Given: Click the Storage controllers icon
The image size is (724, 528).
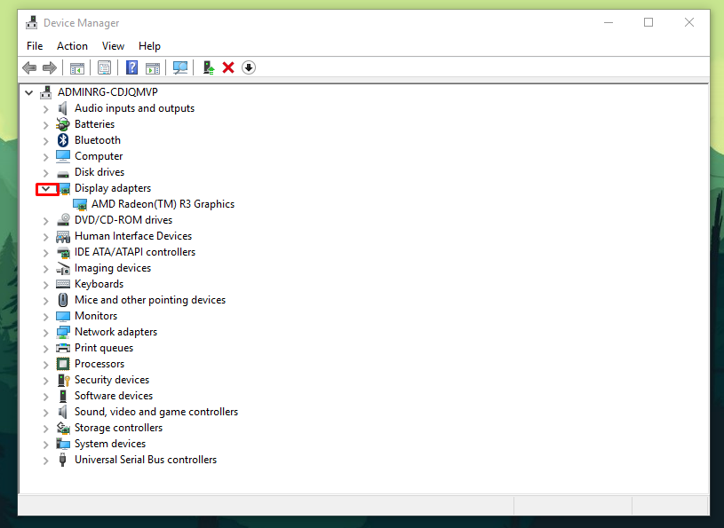Looking at the screenshot, I should click(x=63, y=428).
